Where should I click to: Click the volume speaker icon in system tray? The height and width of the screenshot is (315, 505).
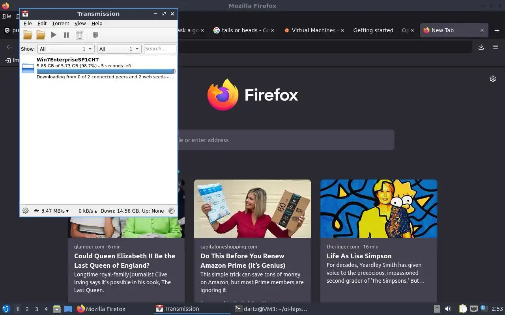click(x=448, y=309)
